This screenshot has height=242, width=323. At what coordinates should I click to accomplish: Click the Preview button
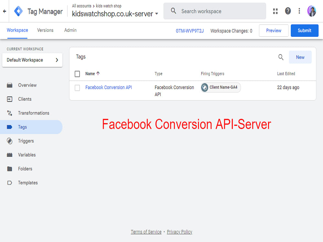pos(274,31)
